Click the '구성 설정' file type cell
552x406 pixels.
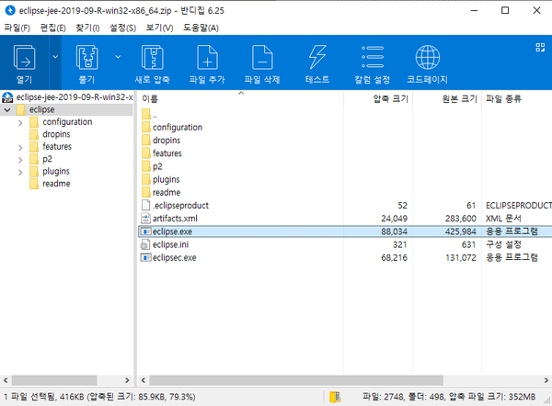(503, 244)
